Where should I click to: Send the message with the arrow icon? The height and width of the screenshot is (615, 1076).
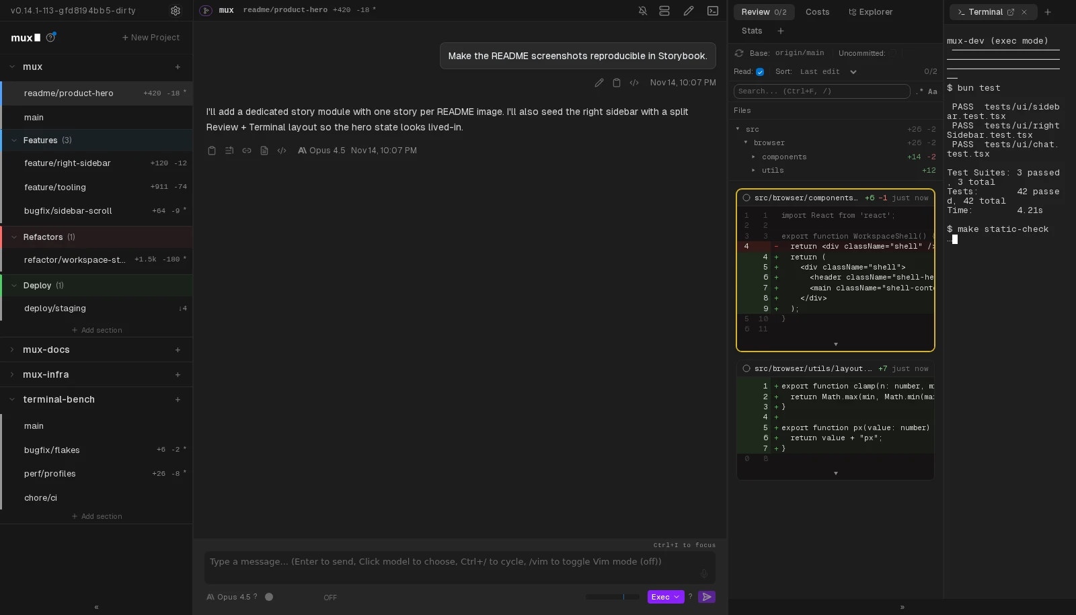click(707, 597)
